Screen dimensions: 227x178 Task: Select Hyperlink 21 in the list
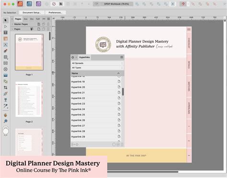96,93
